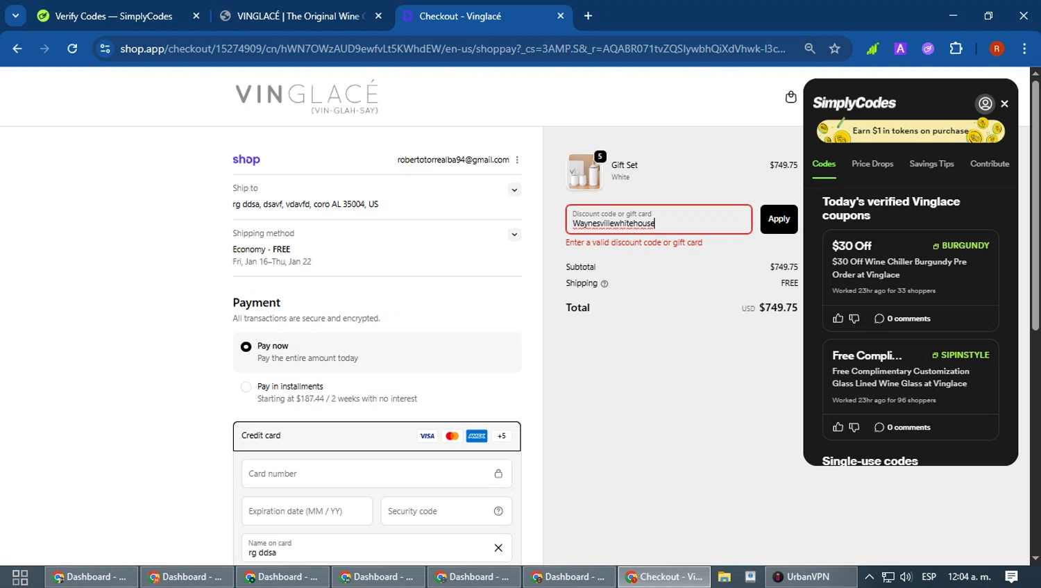View site information icon in address bar

click(x=105, y=49)
